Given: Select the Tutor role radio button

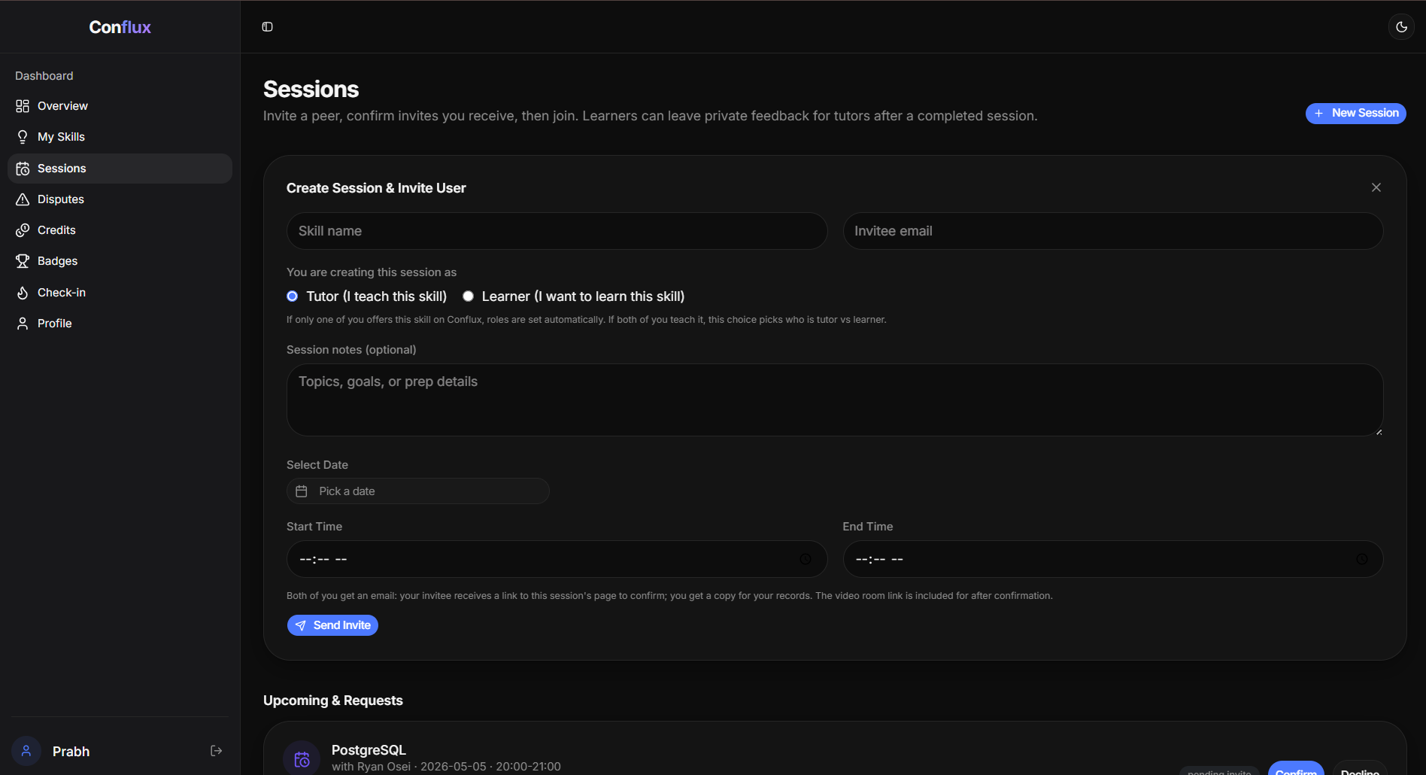Looking at the screenshot, I should coord(292,296).
